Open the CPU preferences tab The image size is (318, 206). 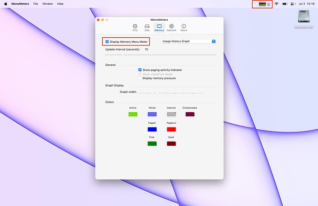pos(135,28)
